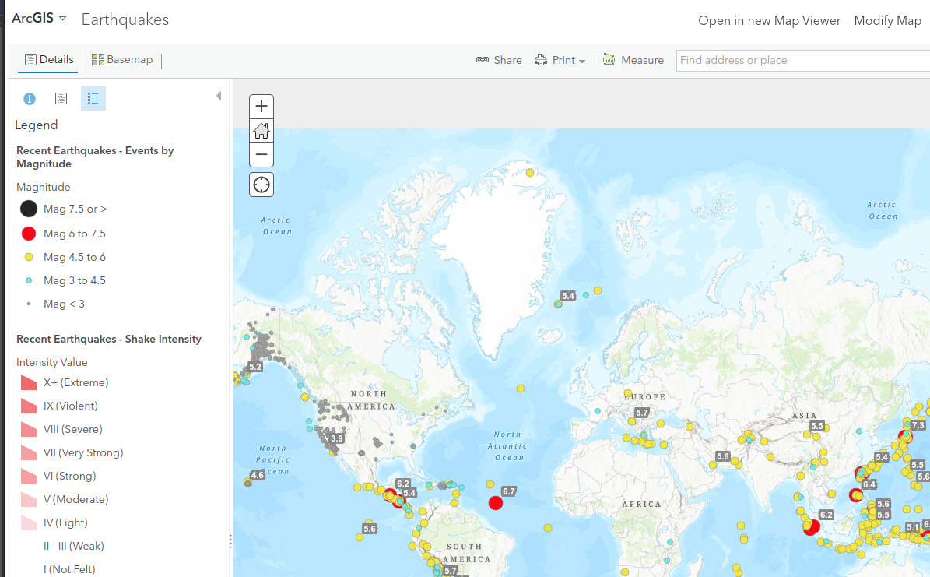This screenshot has width=930, height=577.
Task: Click the yellow Mag 4.5 to 6 symbol
Action: [x=29, y=257]
